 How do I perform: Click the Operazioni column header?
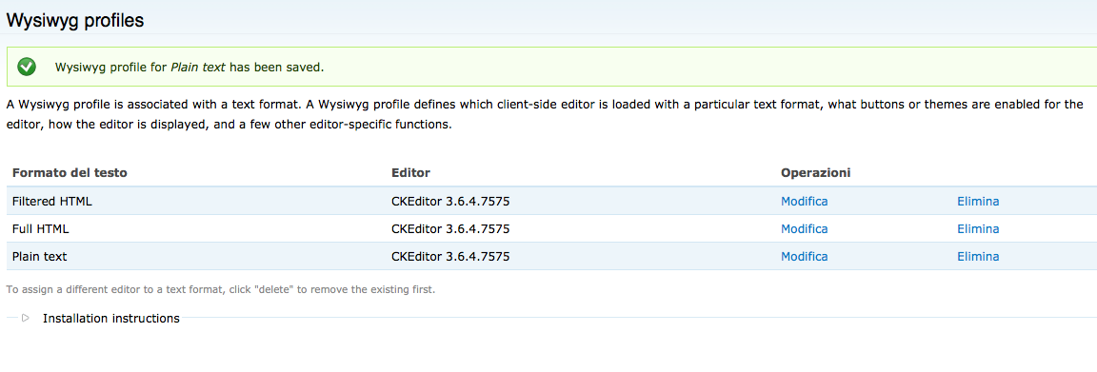point(816,173)
